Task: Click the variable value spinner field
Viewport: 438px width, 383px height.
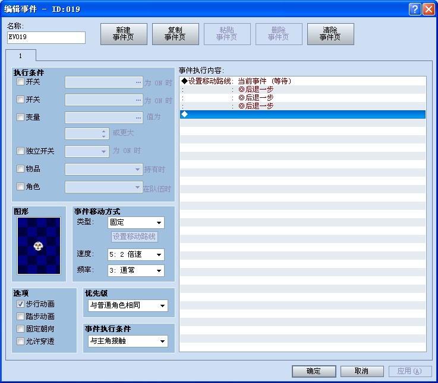Action: pos(87,134)
